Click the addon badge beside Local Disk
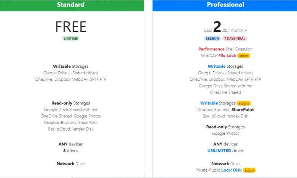The width and height of the screenshot is (297, 178). tap(249, 170)
